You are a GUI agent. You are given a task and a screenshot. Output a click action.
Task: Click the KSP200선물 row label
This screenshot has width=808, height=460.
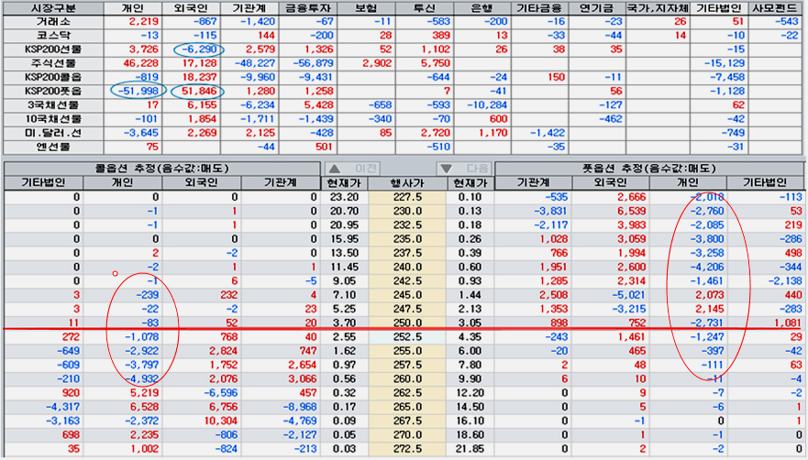click(x=52, y=49)
